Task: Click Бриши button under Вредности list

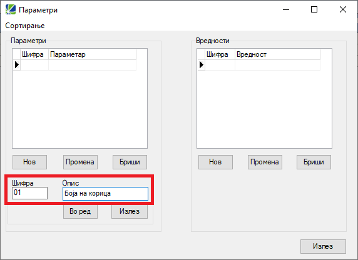Action: pyautogui.click(x=314, y=162)
